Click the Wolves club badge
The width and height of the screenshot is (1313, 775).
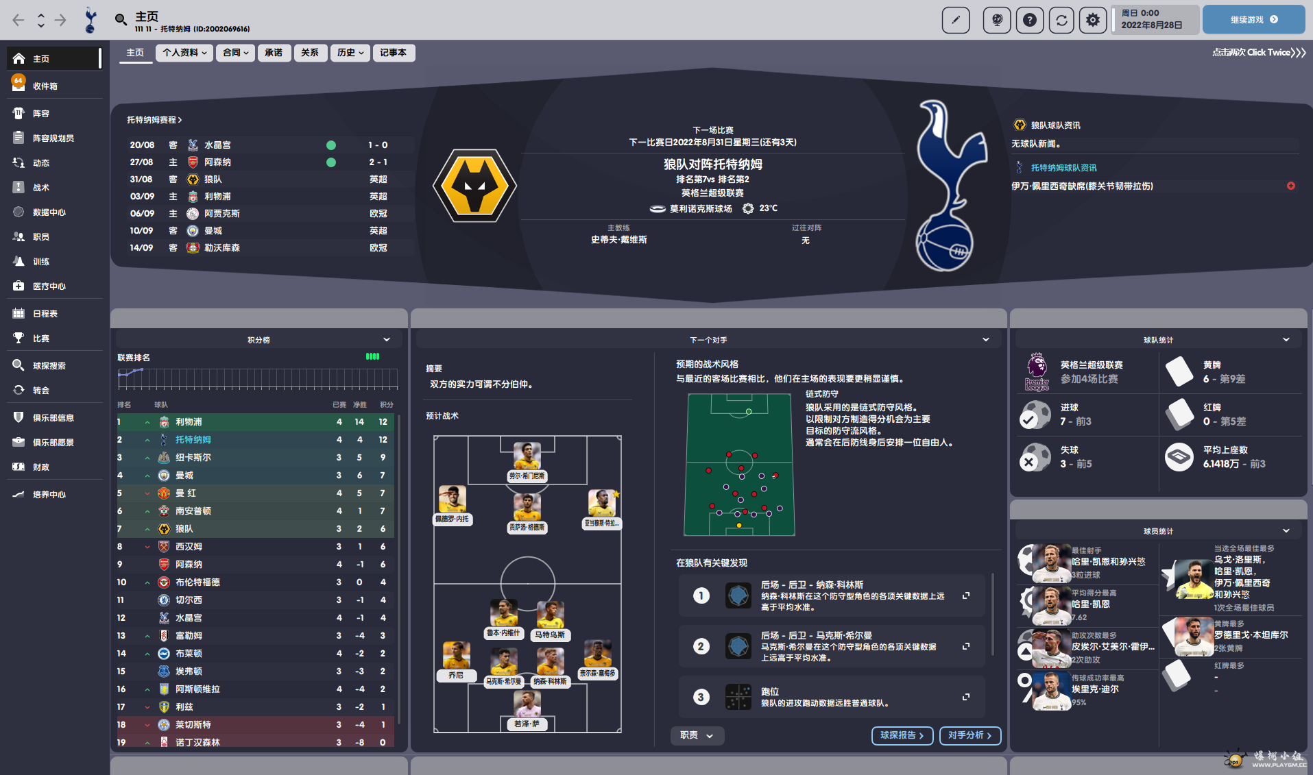pos(474,186)
